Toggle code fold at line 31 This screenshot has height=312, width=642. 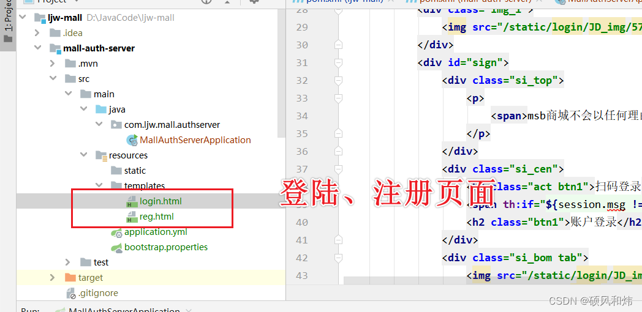(x=338, y=62)
